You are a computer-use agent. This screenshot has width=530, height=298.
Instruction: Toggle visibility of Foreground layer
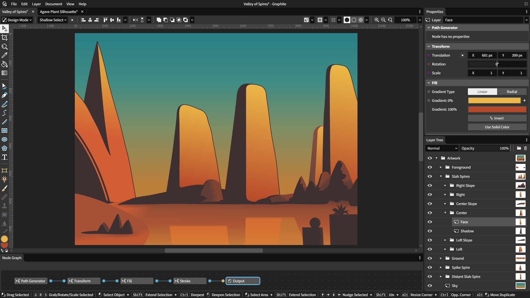(x=430, y=167)
